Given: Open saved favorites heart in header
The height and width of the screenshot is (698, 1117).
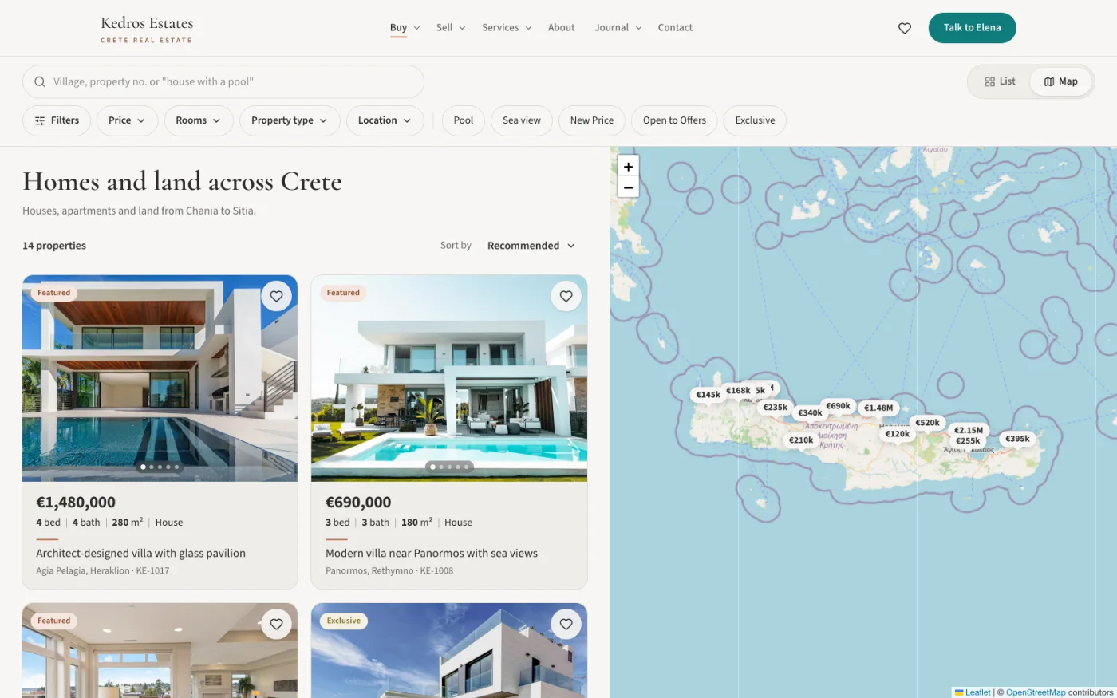Looking at the screenshot, I should pyautogui.click(x=905, y=28).
